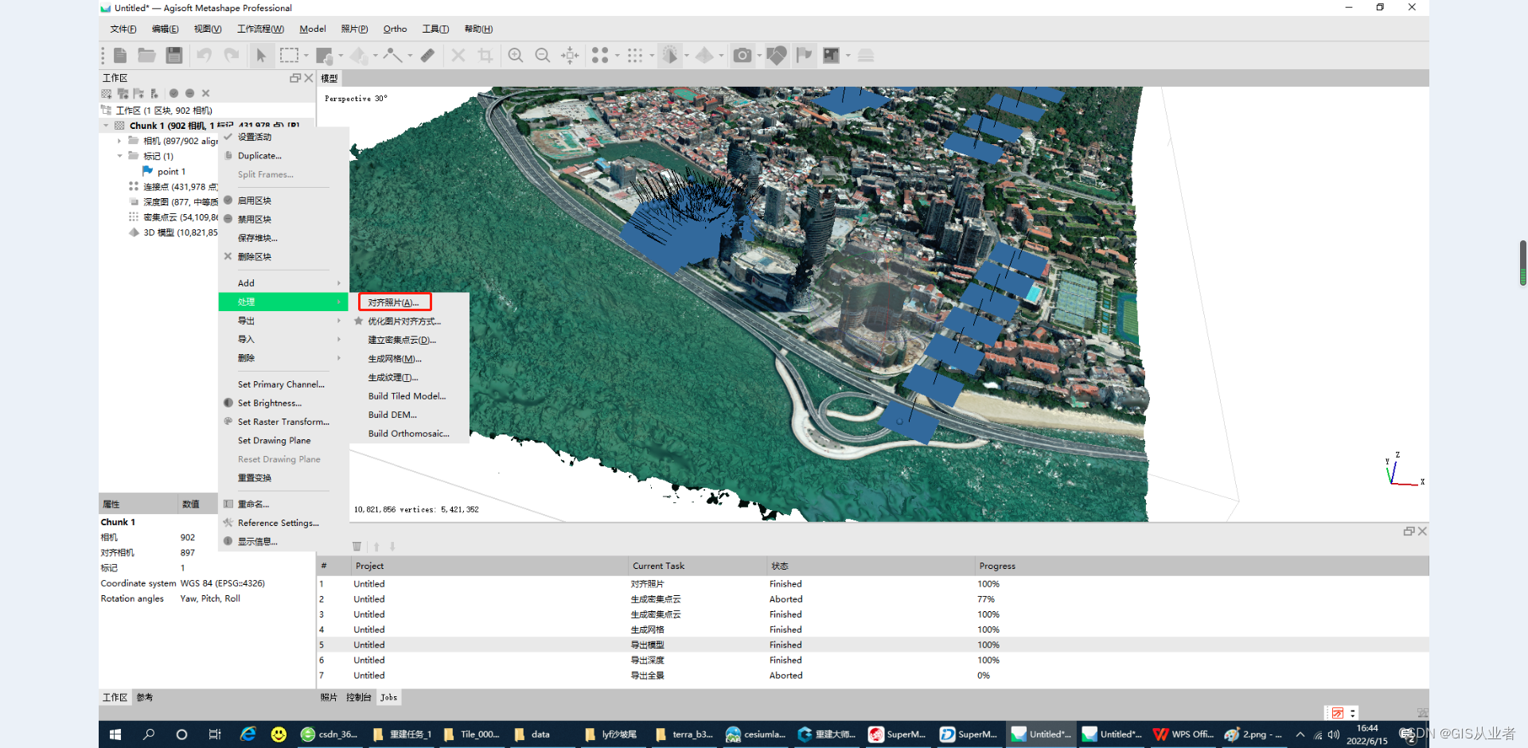1528x748 pixels.
Task: Zoom in on the model view
Action: [x=515, y=55]
